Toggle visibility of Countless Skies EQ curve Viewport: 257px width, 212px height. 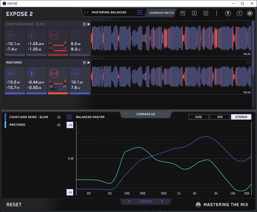coord(59,117)
